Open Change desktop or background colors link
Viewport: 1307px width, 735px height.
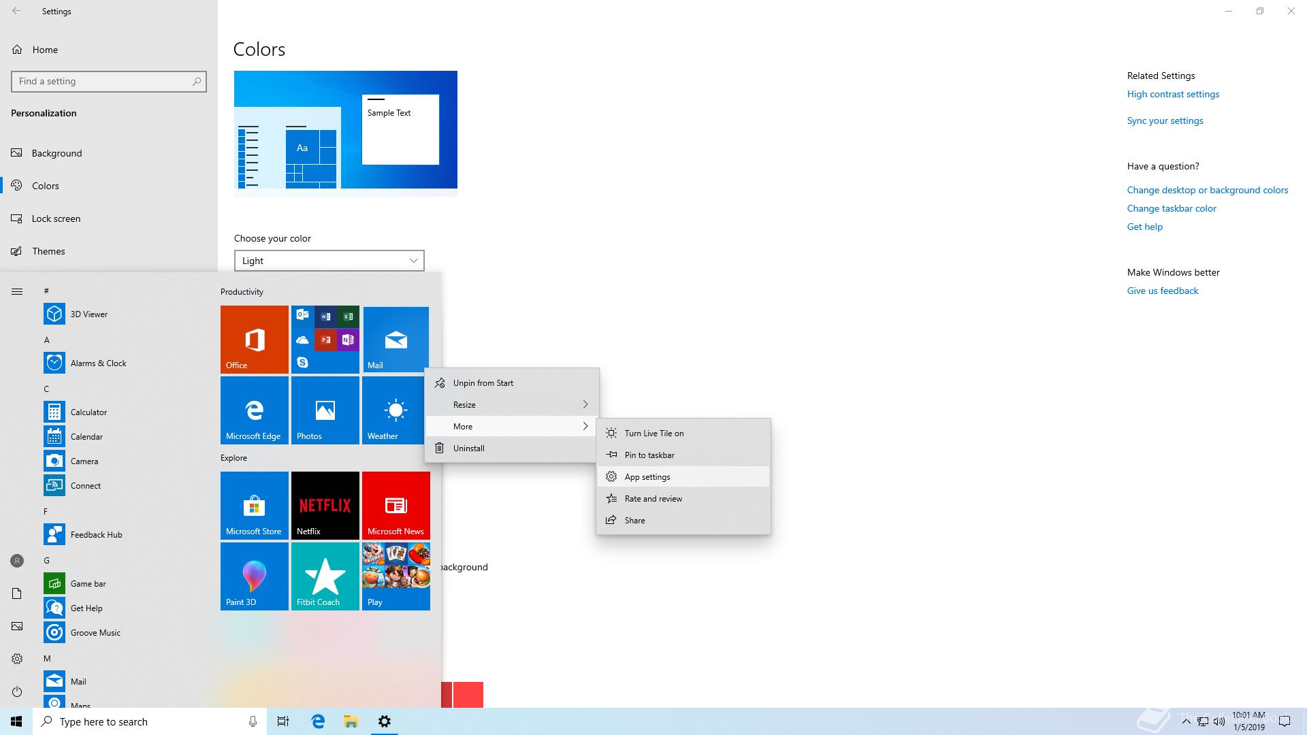(1207, 190)
